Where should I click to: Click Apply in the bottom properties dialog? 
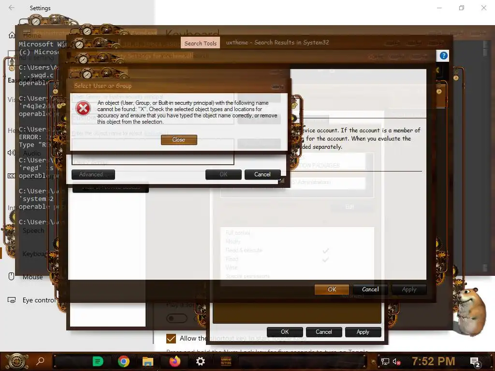pyautogui.click(x=363, y=332)
